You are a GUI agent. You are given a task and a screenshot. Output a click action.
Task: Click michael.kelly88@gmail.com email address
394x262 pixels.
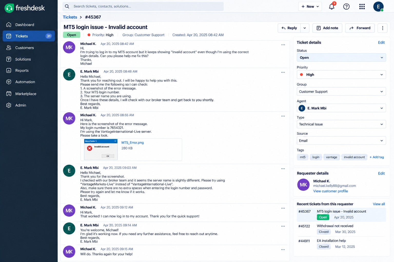tap(334, 186)
